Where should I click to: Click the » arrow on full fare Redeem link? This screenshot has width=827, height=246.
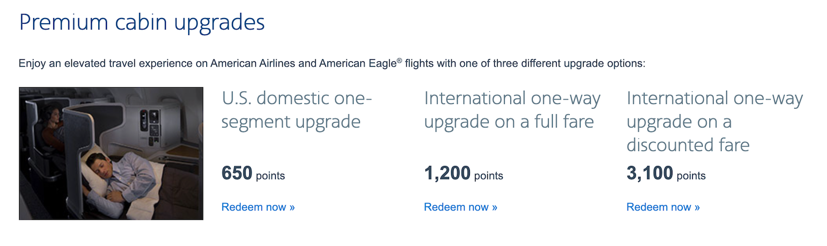point(495,207)
